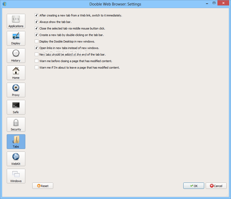Open the History settings page
The image size is (231, 199).
(16, 56)
